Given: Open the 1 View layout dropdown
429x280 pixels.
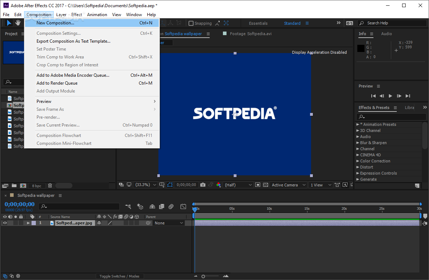Looking at the screenshot, I should click(x=321, y=185).
